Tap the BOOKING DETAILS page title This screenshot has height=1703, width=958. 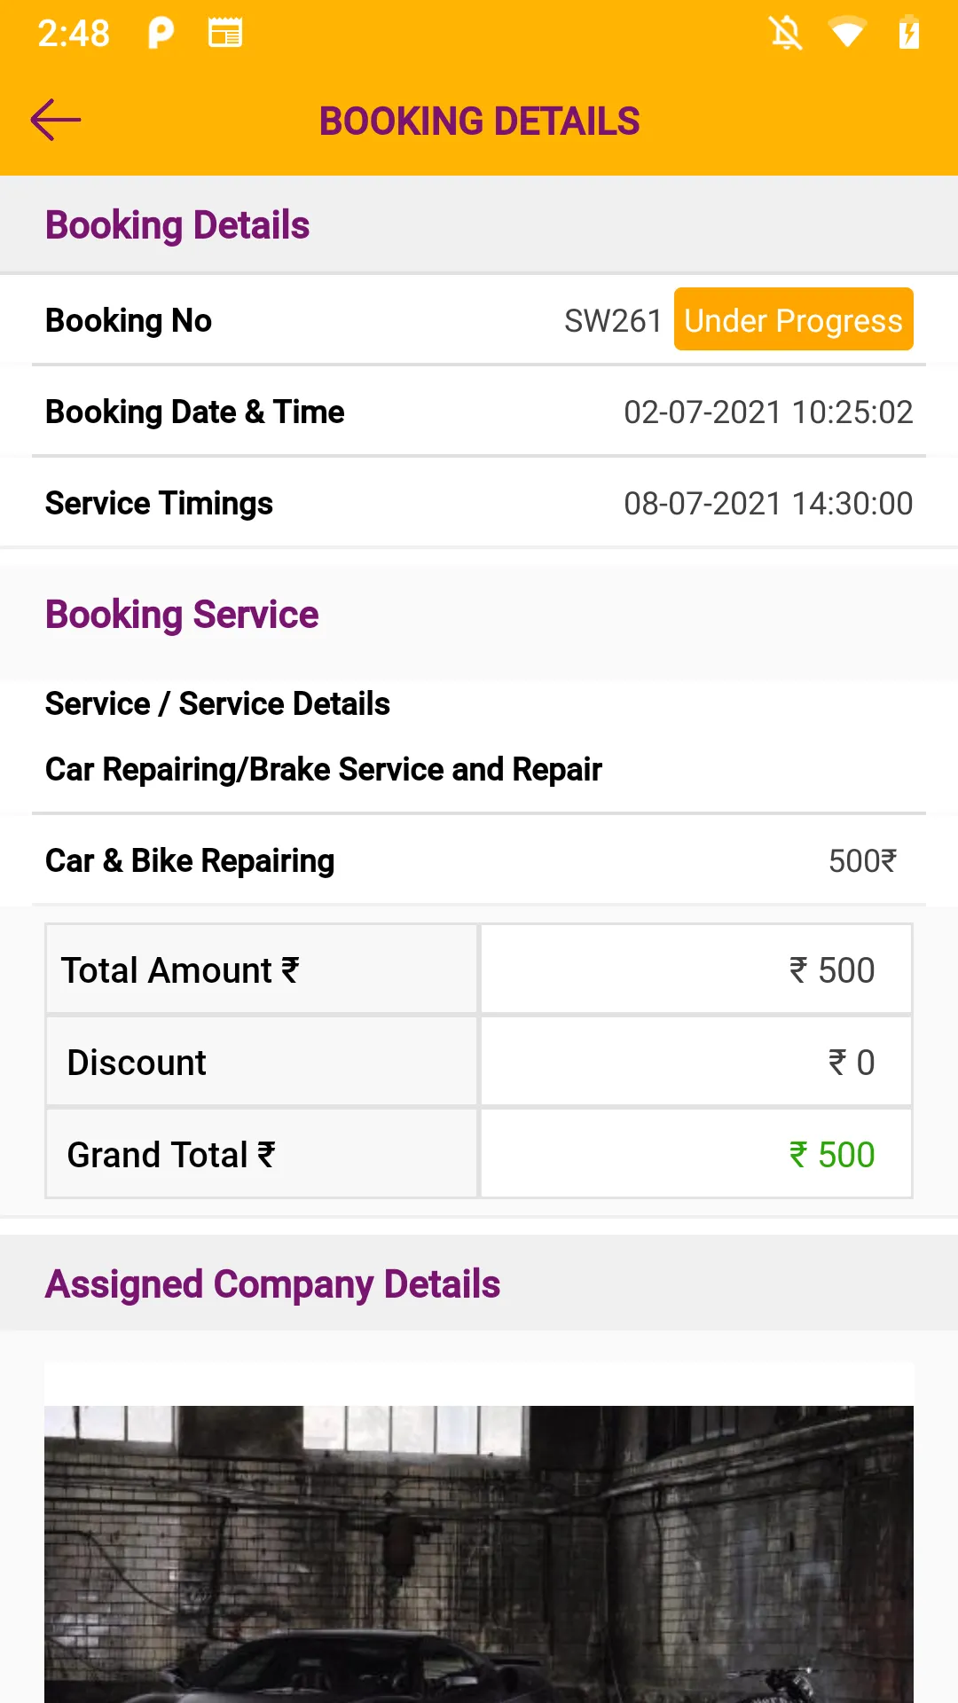479,122
